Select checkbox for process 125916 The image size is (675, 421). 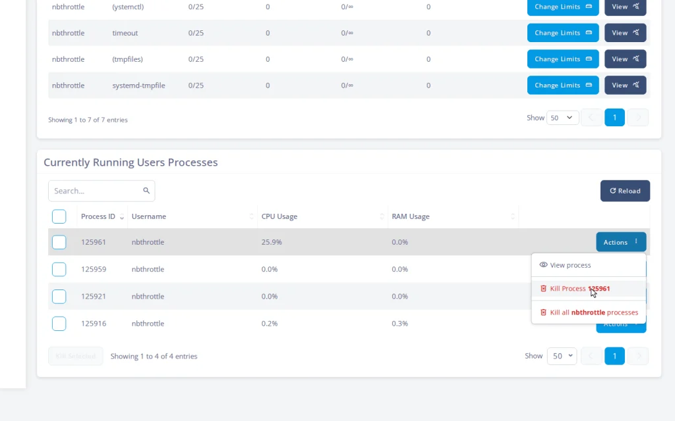pos(59,324)
